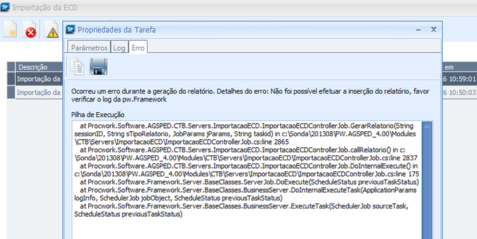Close the Propriedades da Tarefa dialog
477x239 pixels.
433,30
